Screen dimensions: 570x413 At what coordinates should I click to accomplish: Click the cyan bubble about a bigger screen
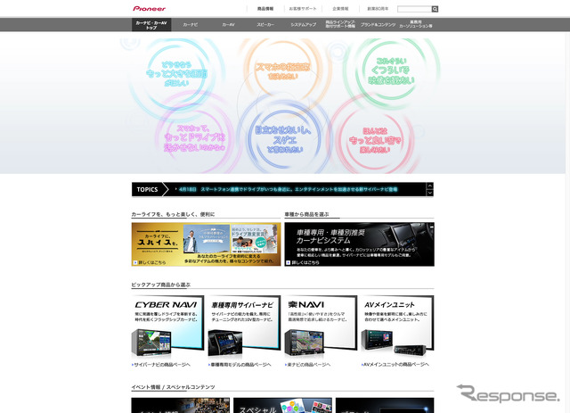pyautogui.click(x=176, y=74)
